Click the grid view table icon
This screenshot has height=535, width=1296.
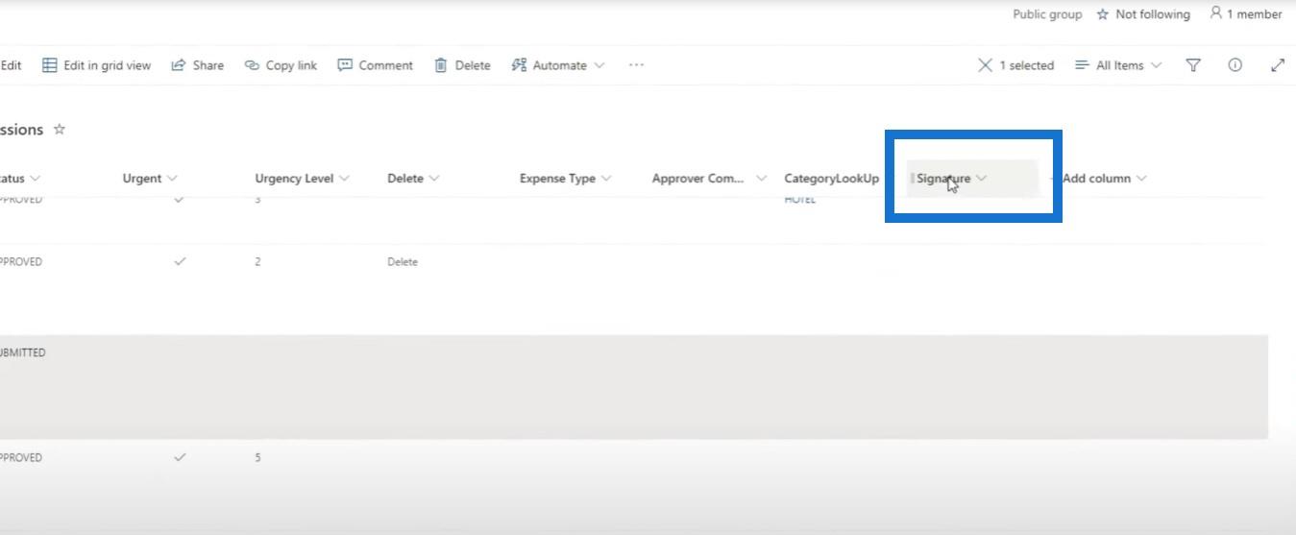(49, 65)
